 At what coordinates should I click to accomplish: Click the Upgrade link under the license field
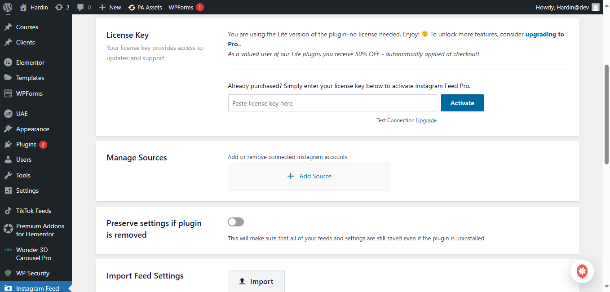426,120
